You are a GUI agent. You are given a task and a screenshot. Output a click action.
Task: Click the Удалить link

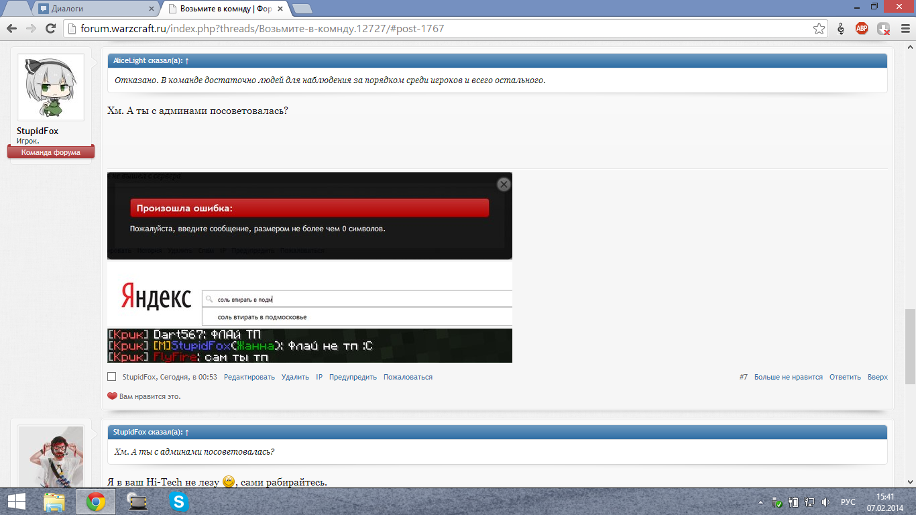(x=295, y=377)
